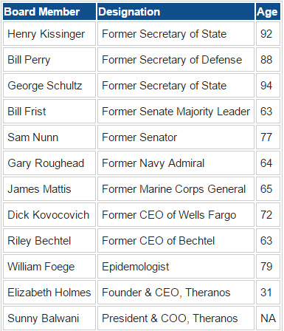Click the Age column header
Image resolution: width=284 pixels, height=331 pixels.
[x=268, y=12]
